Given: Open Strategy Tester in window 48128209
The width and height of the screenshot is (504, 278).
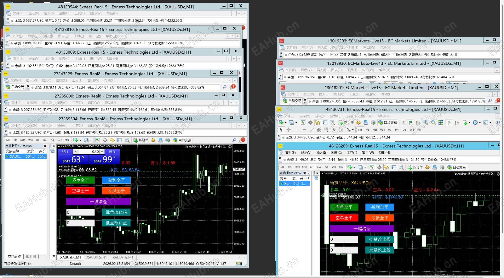Looking at the screenshot, I should tap(401, 167).
